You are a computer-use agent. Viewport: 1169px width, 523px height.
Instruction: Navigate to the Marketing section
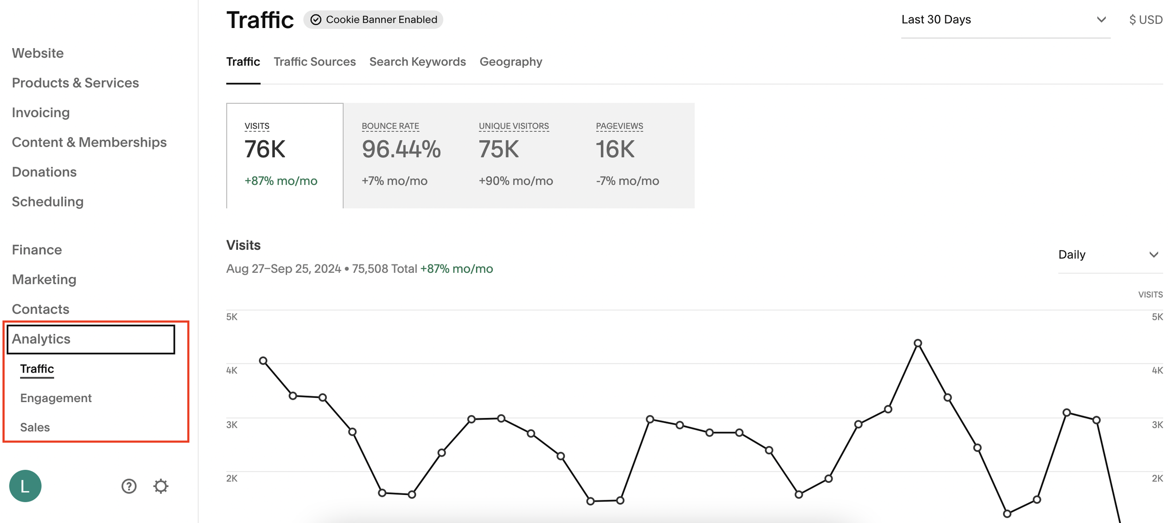[44, 279]
